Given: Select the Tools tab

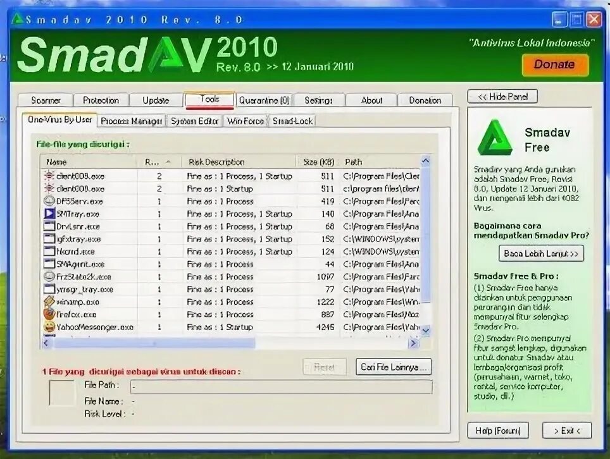Looking at the screenshot, I should click(209, 99).
